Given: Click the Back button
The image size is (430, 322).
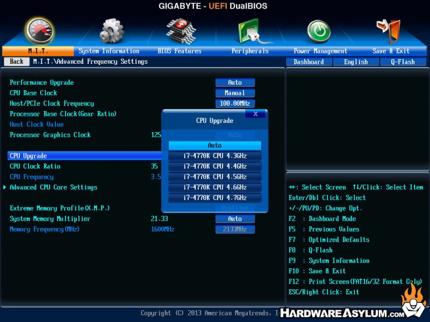Looking at the screenshot, I should coord(17,61).
